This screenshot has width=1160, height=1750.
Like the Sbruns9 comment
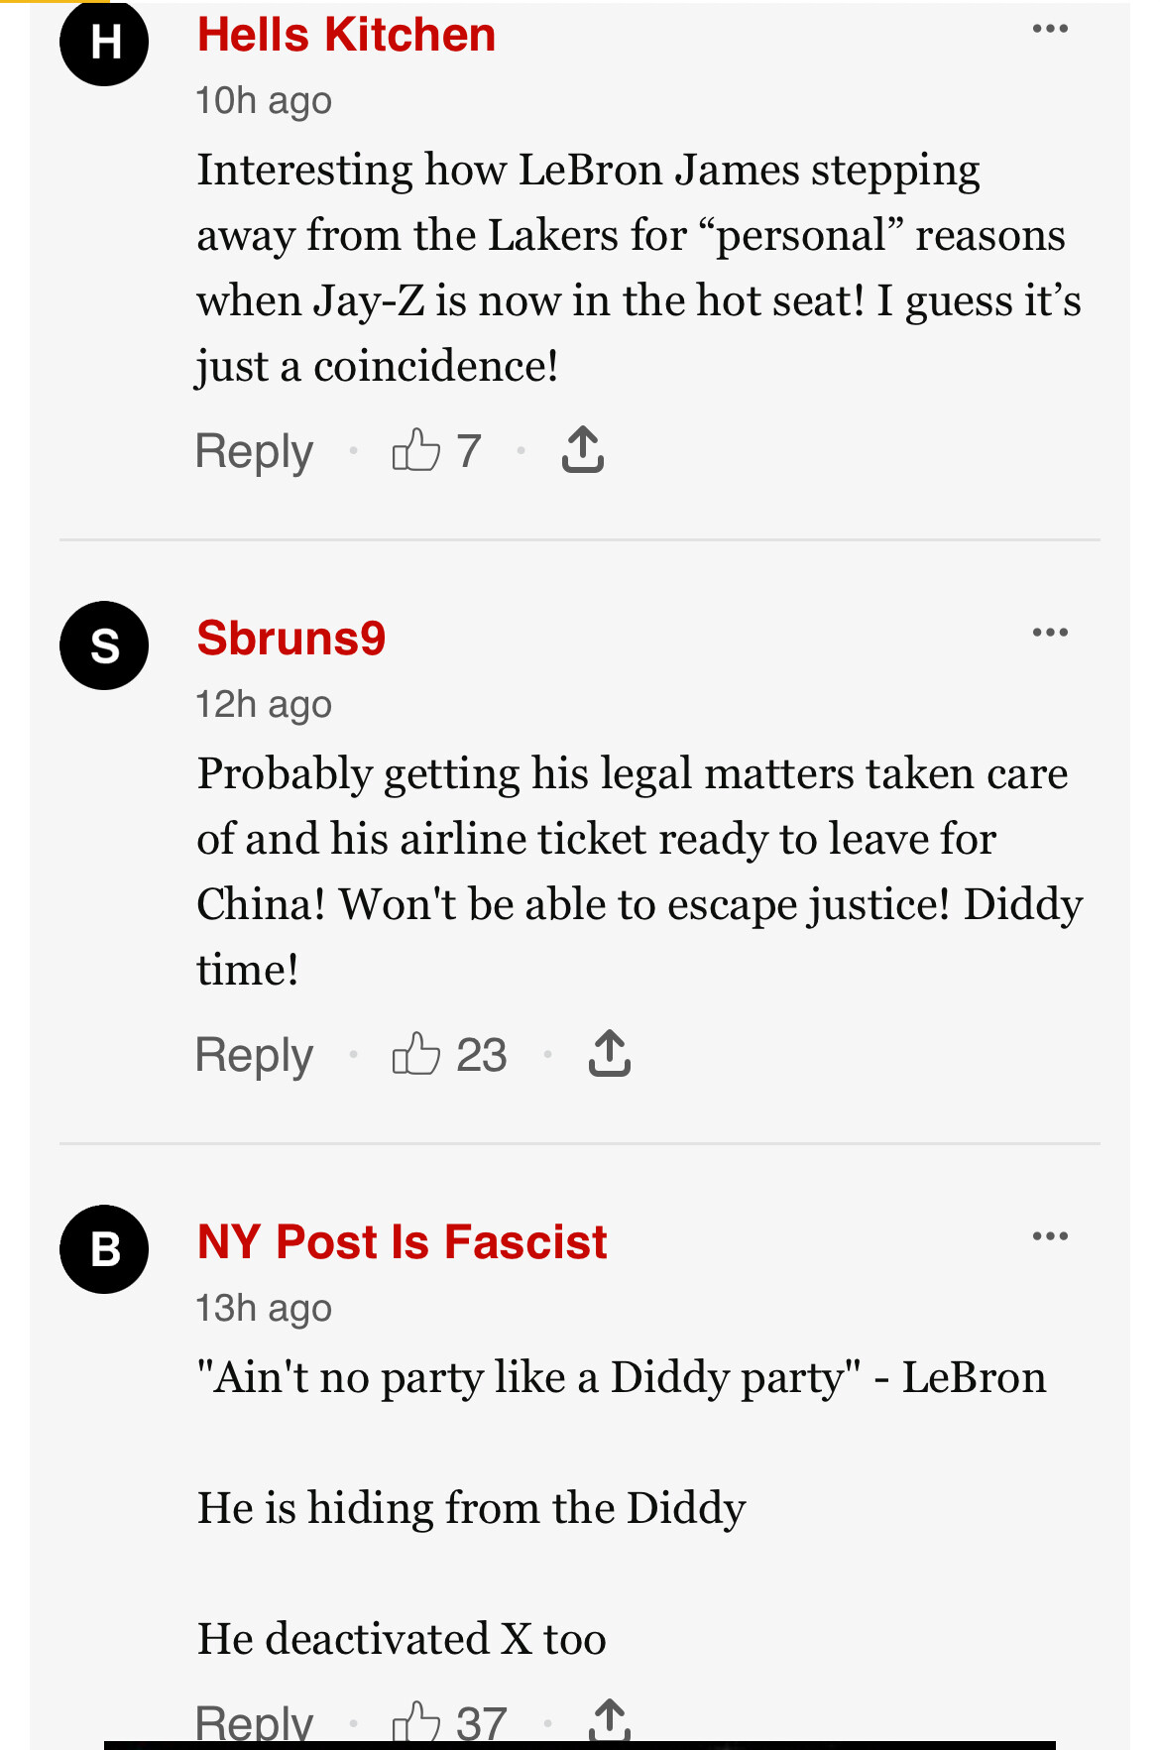tap(416, 1053)
